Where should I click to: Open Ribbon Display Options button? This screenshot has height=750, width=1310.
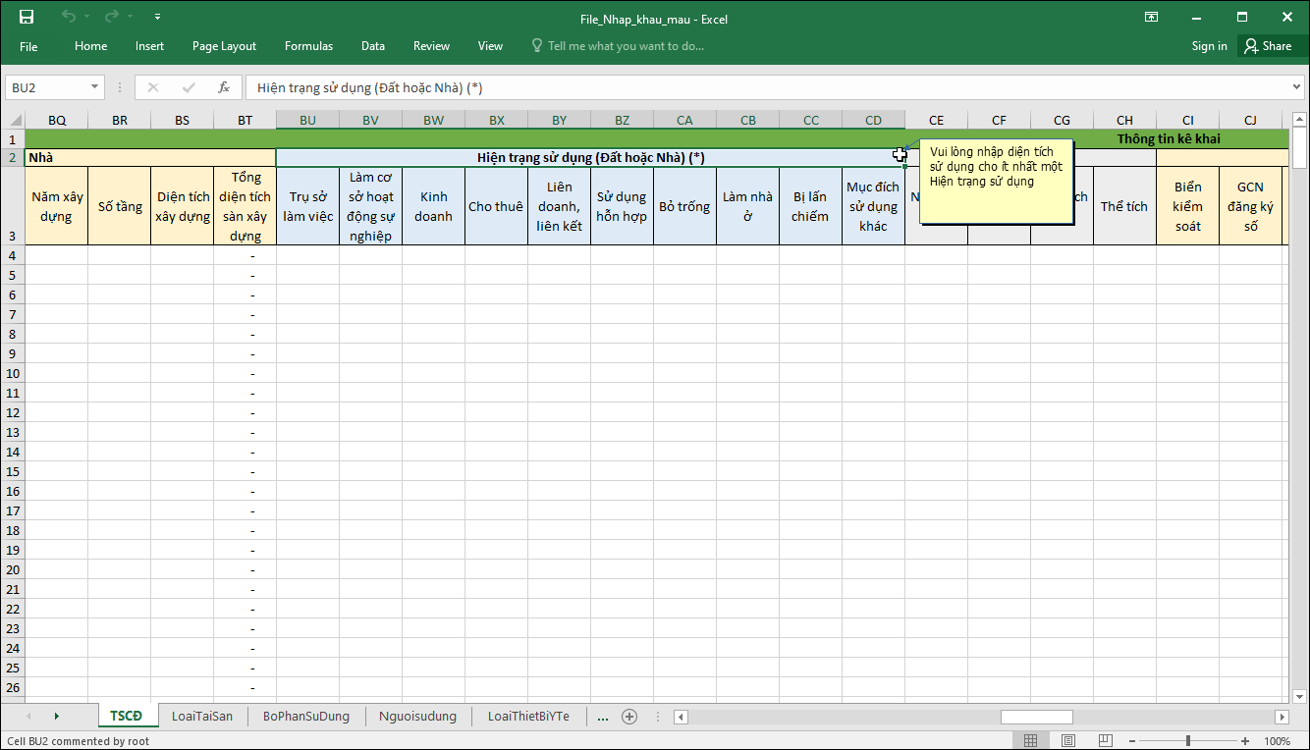(1151, 17)
